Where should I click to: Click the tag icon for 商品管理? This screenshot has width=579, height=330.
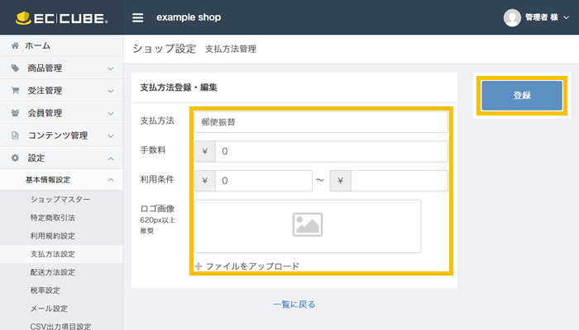point(15,68)
